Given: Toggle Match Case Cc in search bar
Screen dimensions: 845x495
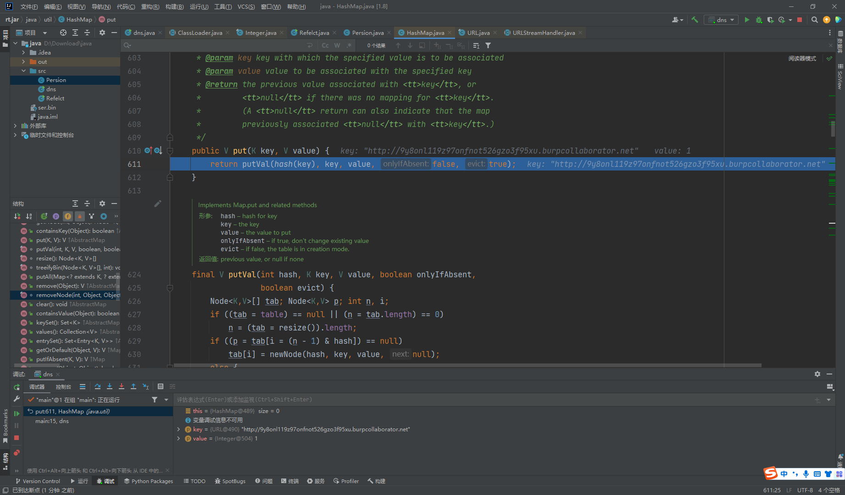Looking at the screenshot, I should coord(325,45).
